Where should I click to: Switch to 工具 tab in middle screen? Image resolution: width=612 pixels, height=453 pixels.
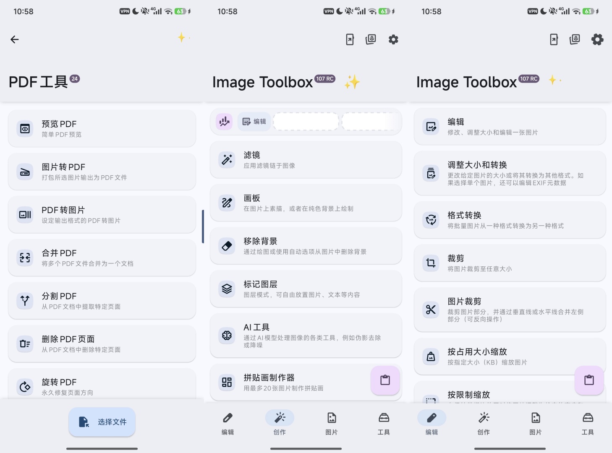pyautogui.click(x=384, y=423)
